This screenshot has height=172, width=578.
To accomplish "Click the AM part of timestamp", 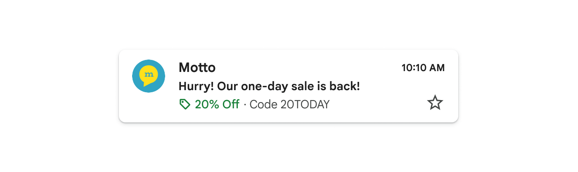I will [x=437, y=68].
